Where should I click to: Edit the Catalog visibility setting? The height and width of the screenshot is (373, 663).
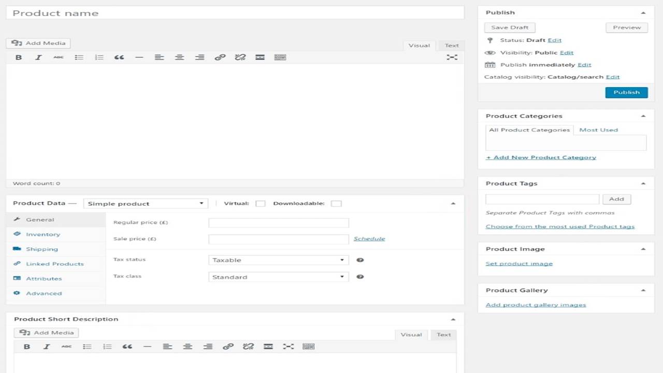tap(613, 77)
